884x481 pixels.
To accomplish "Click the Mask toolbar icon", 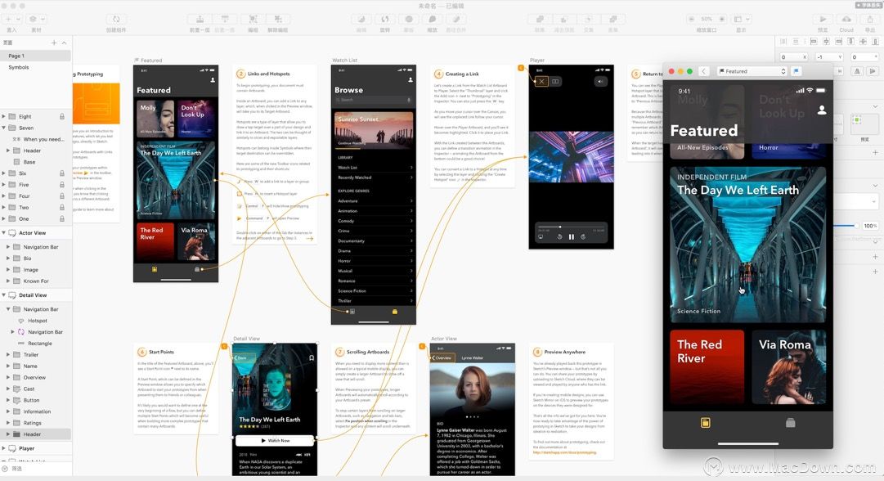I will pyautogui.click(x=409, y=19).
